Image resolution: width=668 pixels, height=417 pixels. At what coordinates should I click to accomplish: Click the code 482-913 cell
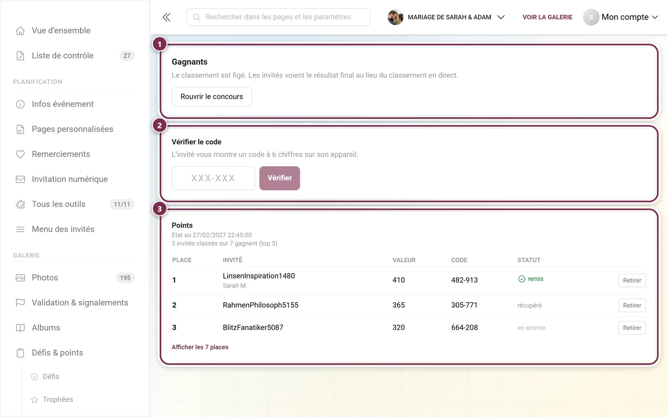(464, 280)
